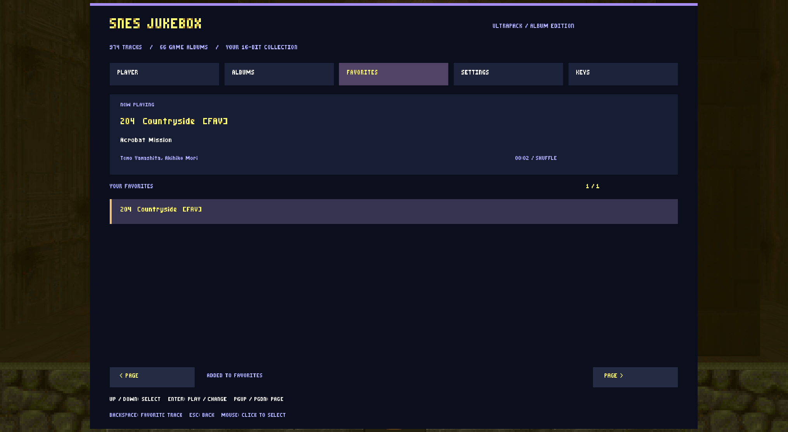Click the Up / Down: Select hint

point(135,399)
